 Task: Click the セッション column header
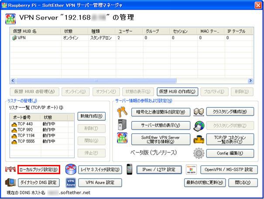coord(184,31)
